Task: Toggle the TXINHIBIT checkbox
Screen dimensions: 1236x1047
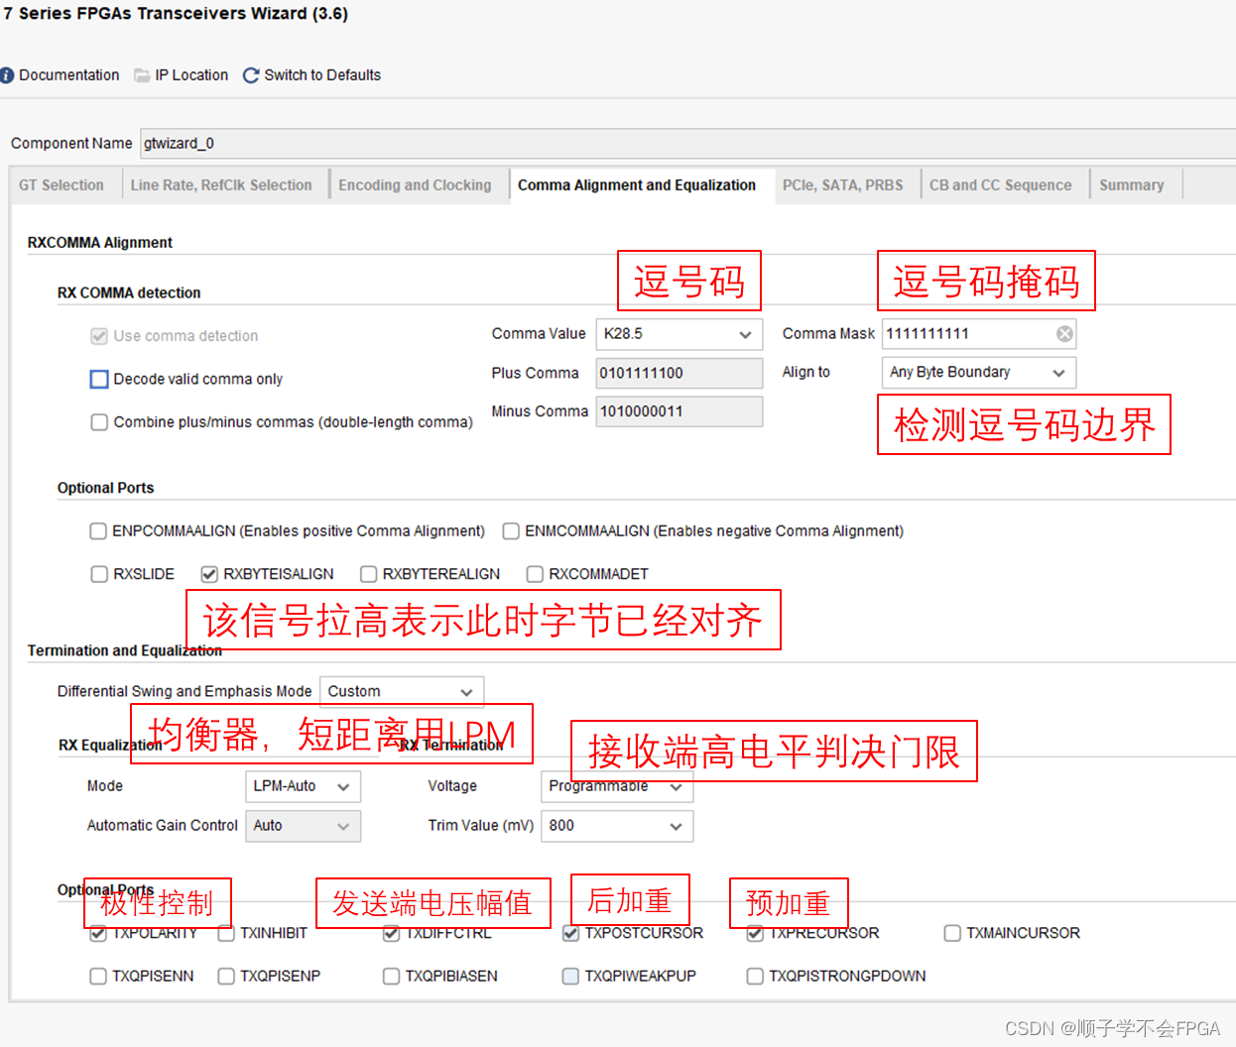Action: coord(226,933)
